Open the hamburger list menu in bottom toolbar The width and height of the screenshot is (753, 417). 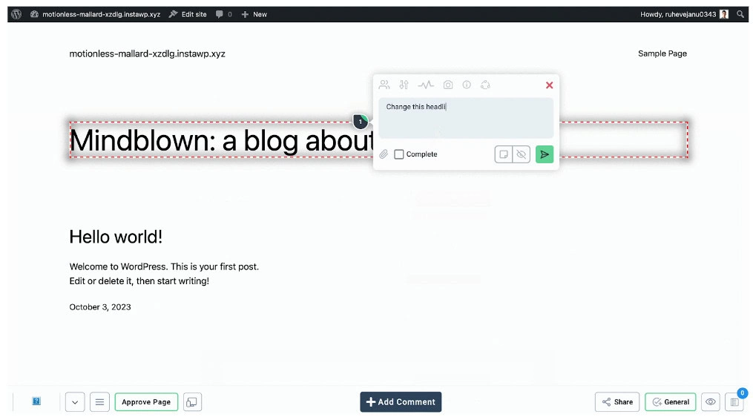(100, 402)
